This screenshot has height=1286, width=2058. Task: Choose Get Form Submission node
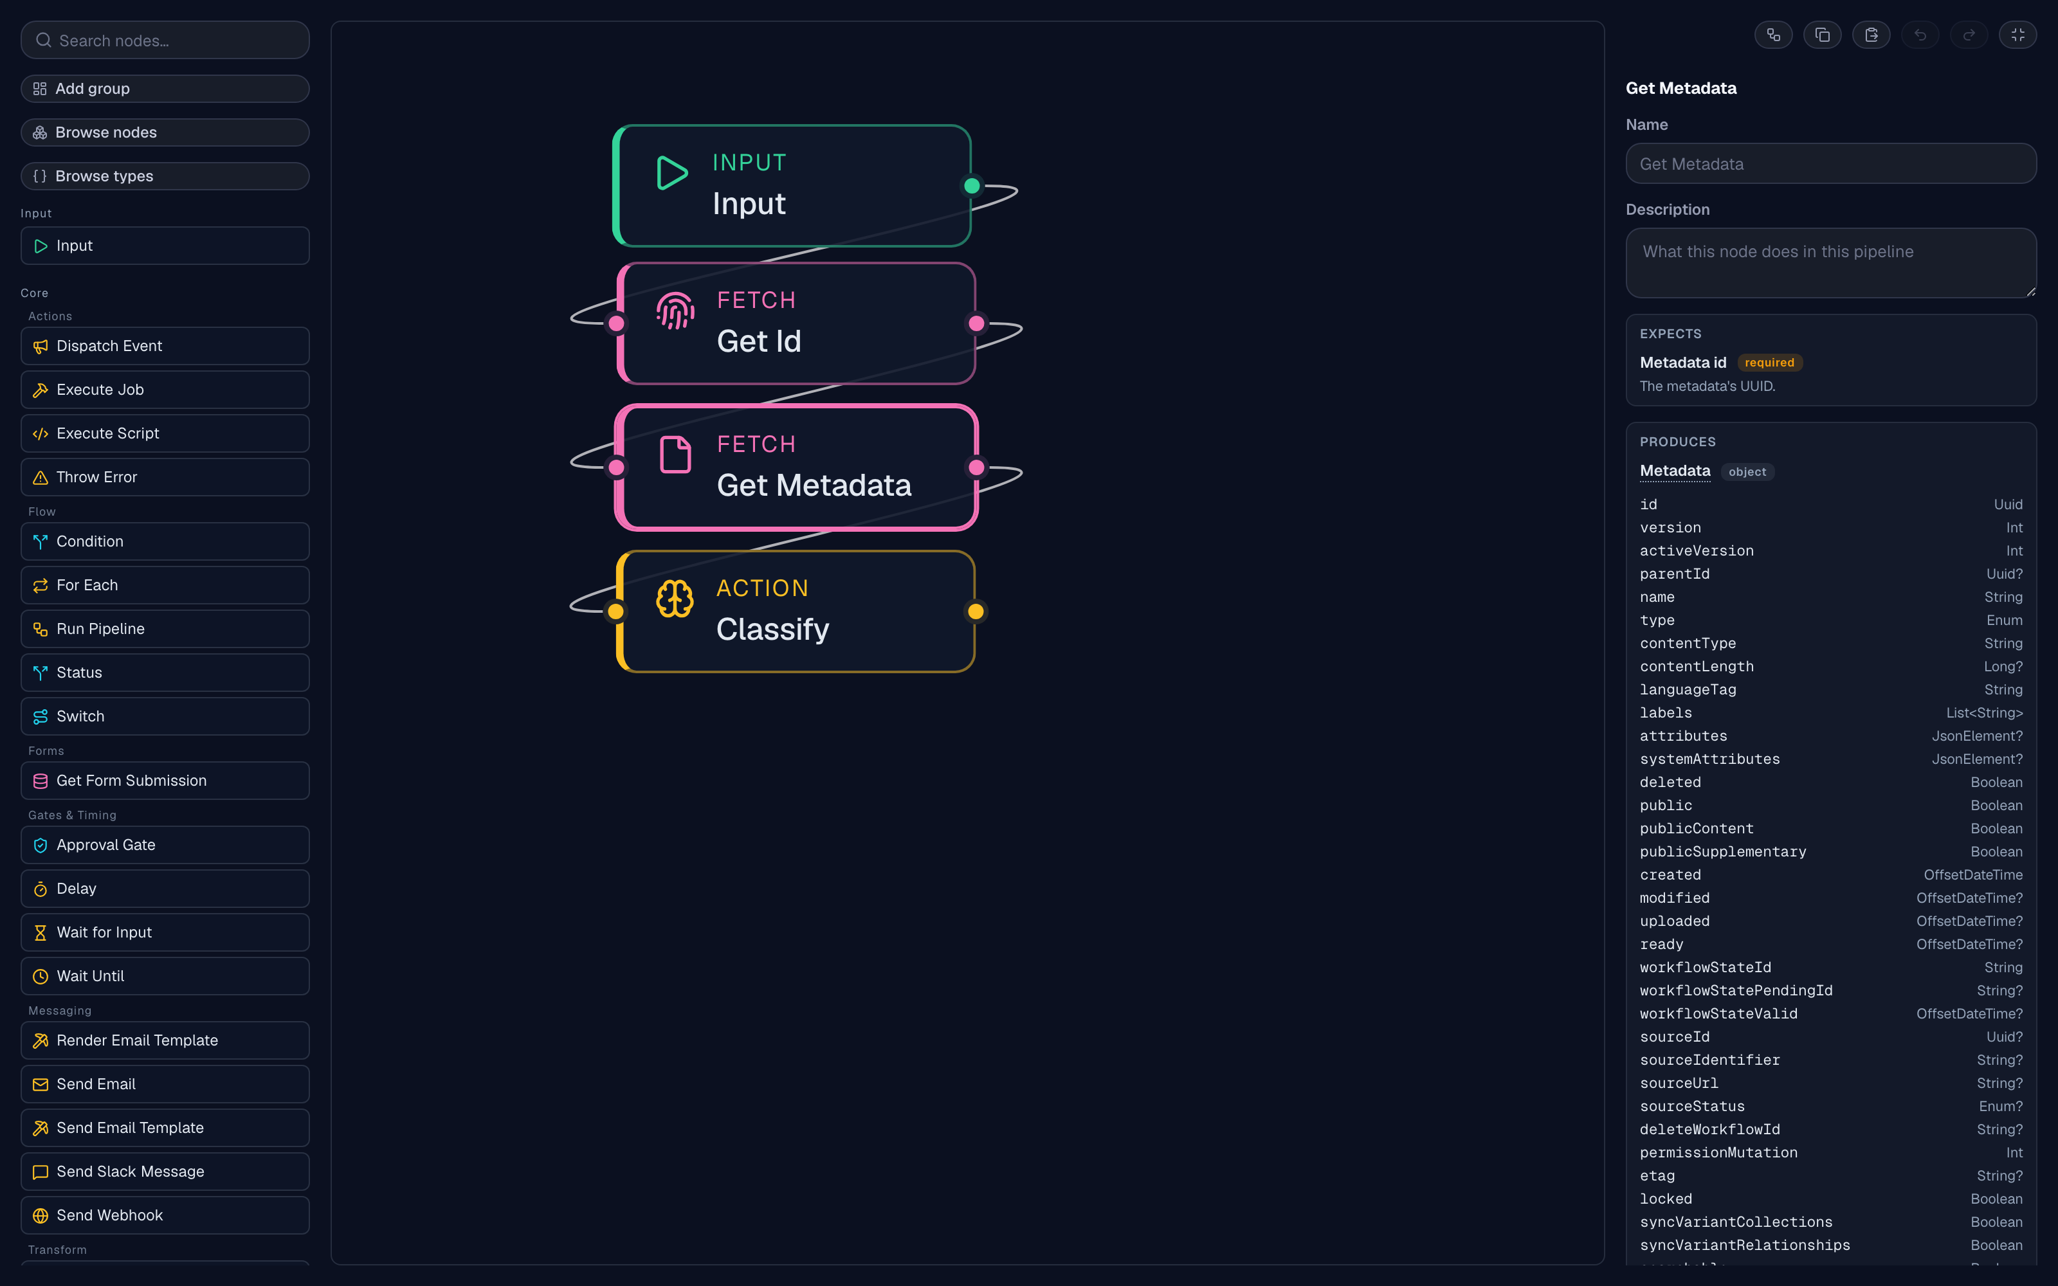point(165,781)
